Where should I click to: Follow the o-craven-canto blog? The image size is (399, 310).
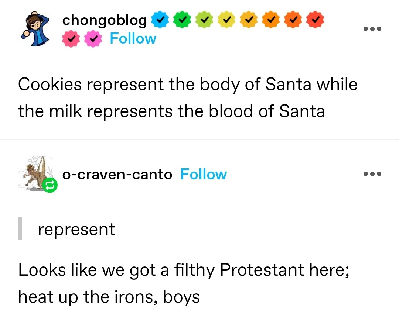coord(204,174)
